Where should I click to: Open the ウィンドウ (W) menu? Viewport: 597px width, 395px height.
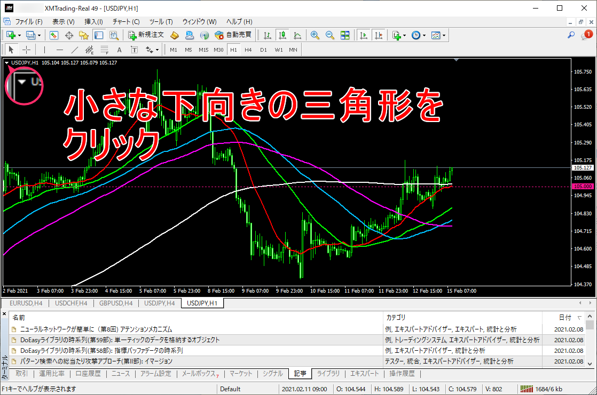[x=200, y=22]
